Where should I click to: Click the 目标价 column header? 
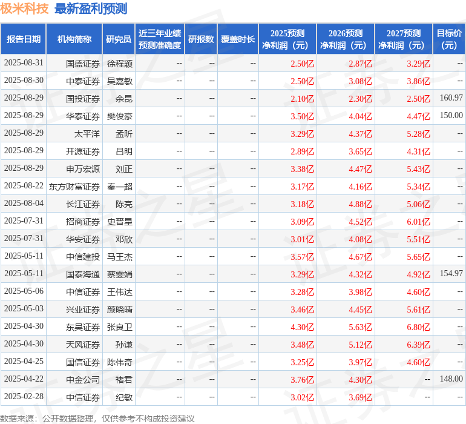click(449, 39)
